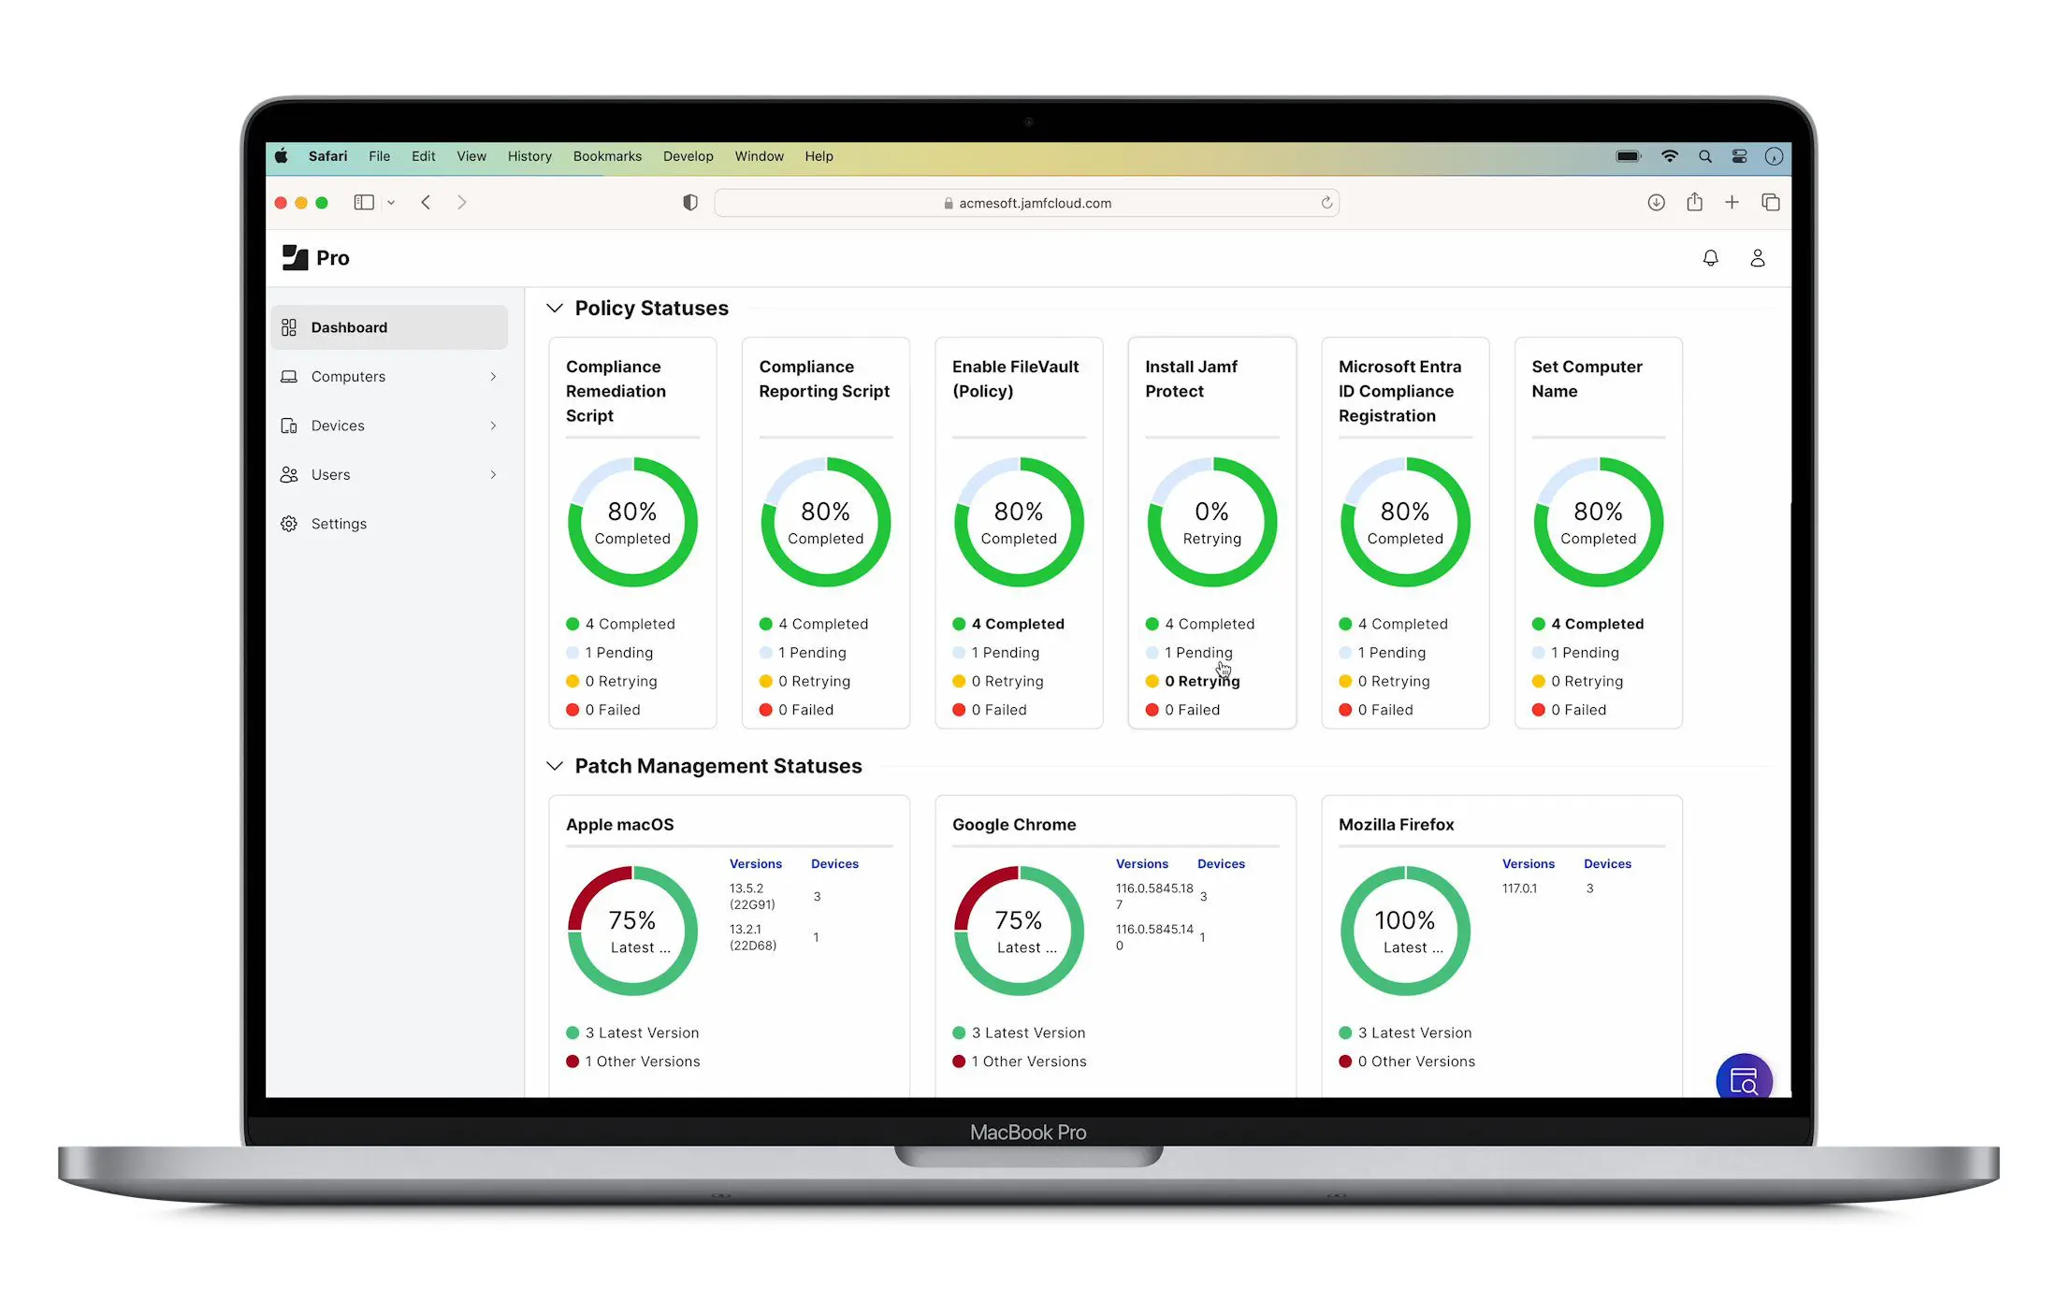Screen dimensions: 2058x1300
Task: Click the battery status icon
Action: pos(1629,156)
